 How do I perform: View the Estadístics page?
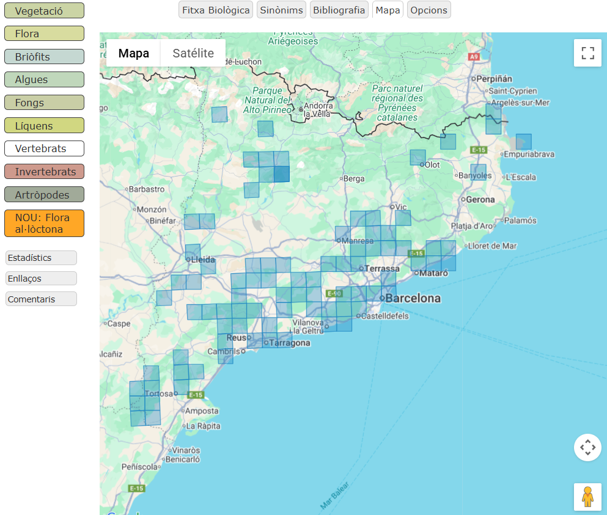(40, 258)
